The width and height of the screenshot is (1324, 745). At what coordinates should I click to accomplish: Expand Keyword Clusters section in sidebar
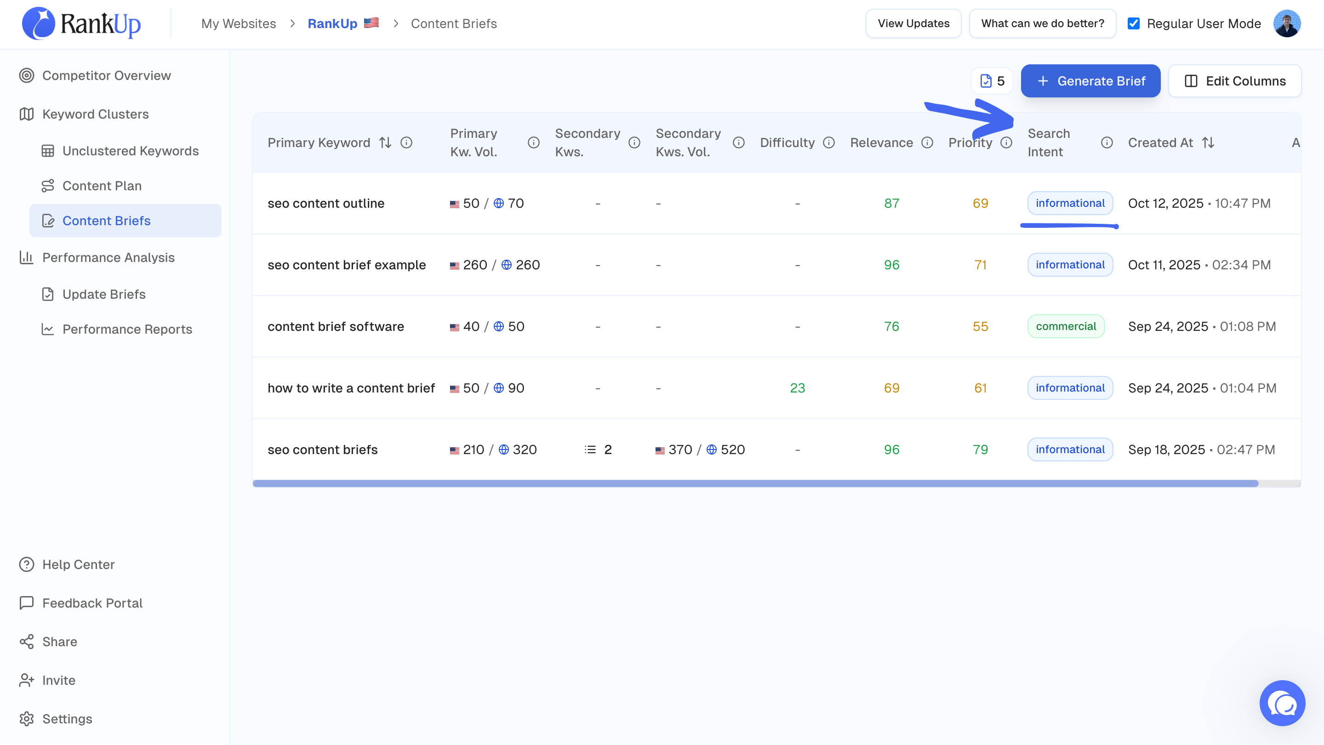point(95,114)
